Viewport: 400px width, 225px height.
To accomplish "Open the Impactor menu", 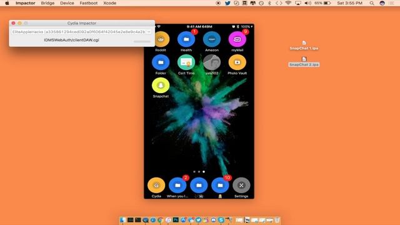I will [x=25, y=3].
